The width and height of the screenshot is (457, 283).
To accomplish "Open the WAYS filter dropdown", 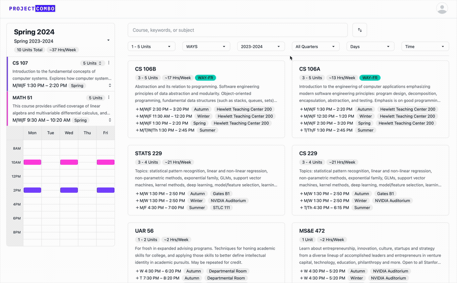I will [x=206, y=47].
